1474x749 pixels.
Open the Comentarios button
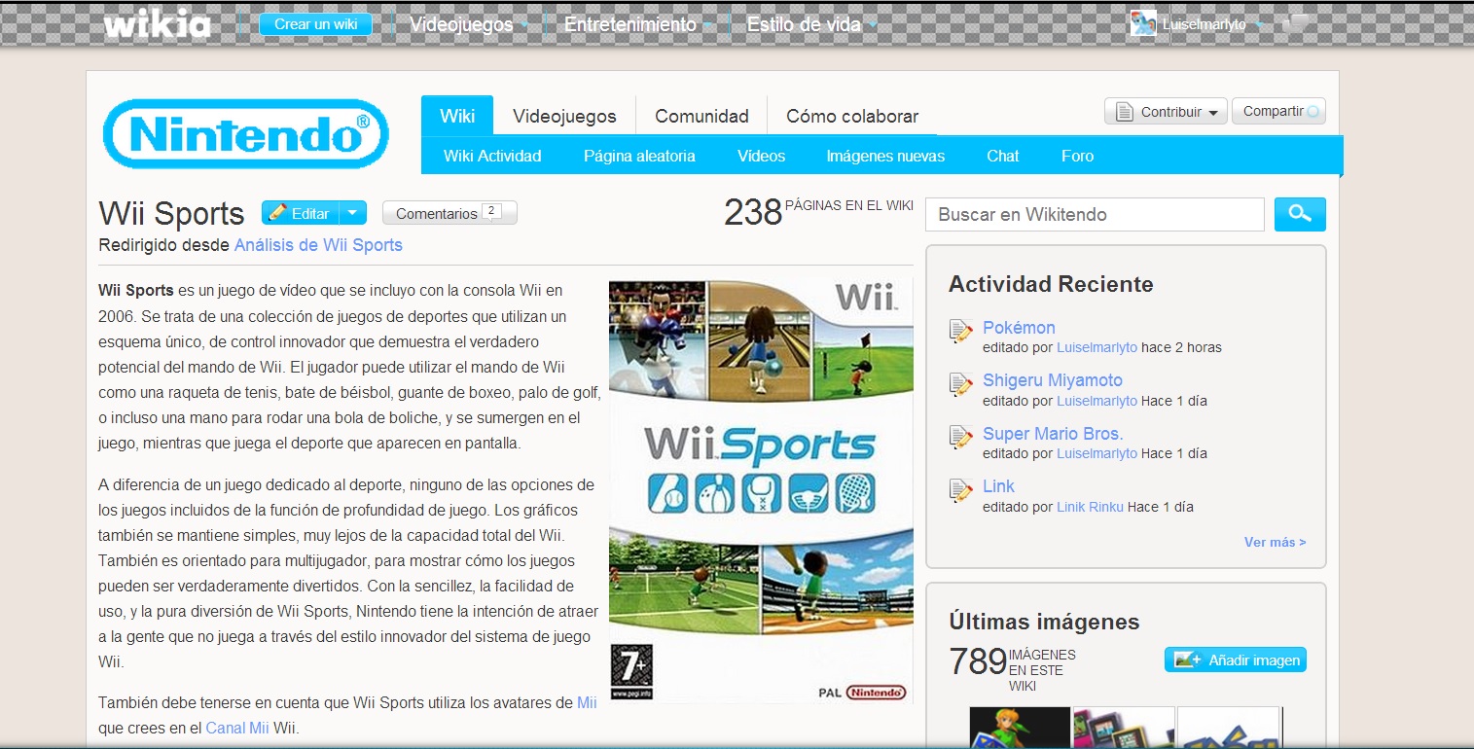click(449, 213)
